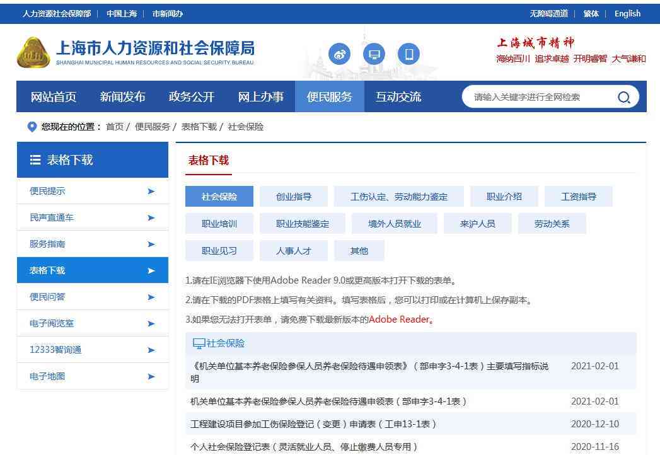660x455 pixels.
Task: Open the 人力资源社会保障部 top link
Action: point(57,14)
